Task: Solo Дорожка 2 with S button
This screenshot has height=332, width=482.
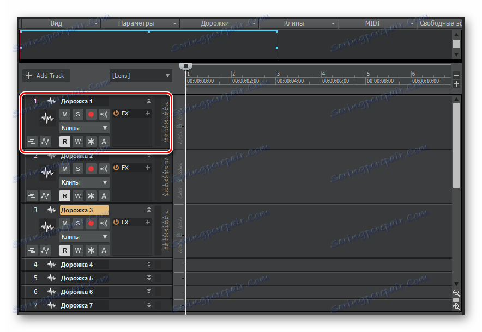Action: click(x=78, y=169)
